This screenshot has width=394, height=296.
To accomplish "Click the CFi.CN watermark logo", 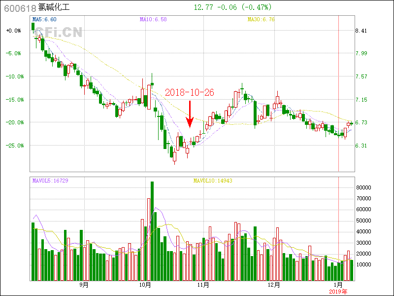I will coord(58,32).
